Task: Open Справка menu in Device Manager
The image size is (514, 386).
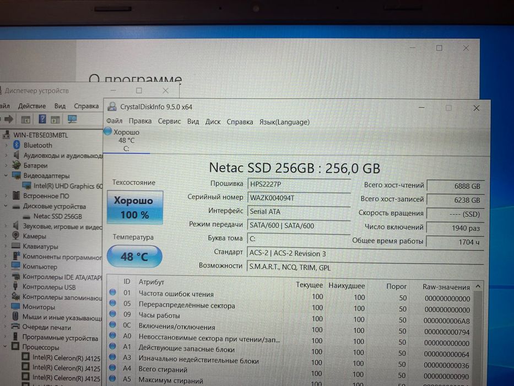Action: point(86,106)
